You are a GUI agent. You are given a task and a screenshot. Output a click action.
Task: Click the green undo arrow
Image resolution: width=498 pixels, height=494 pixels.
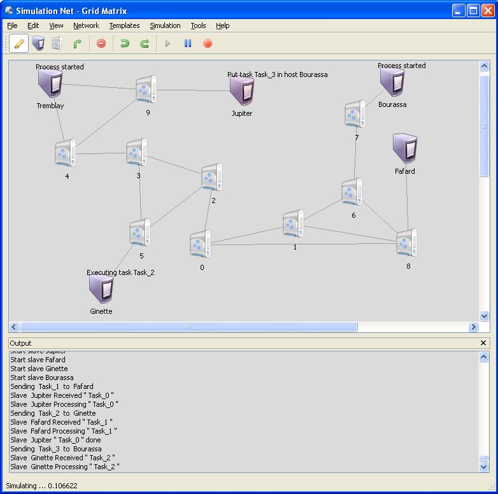125,43
